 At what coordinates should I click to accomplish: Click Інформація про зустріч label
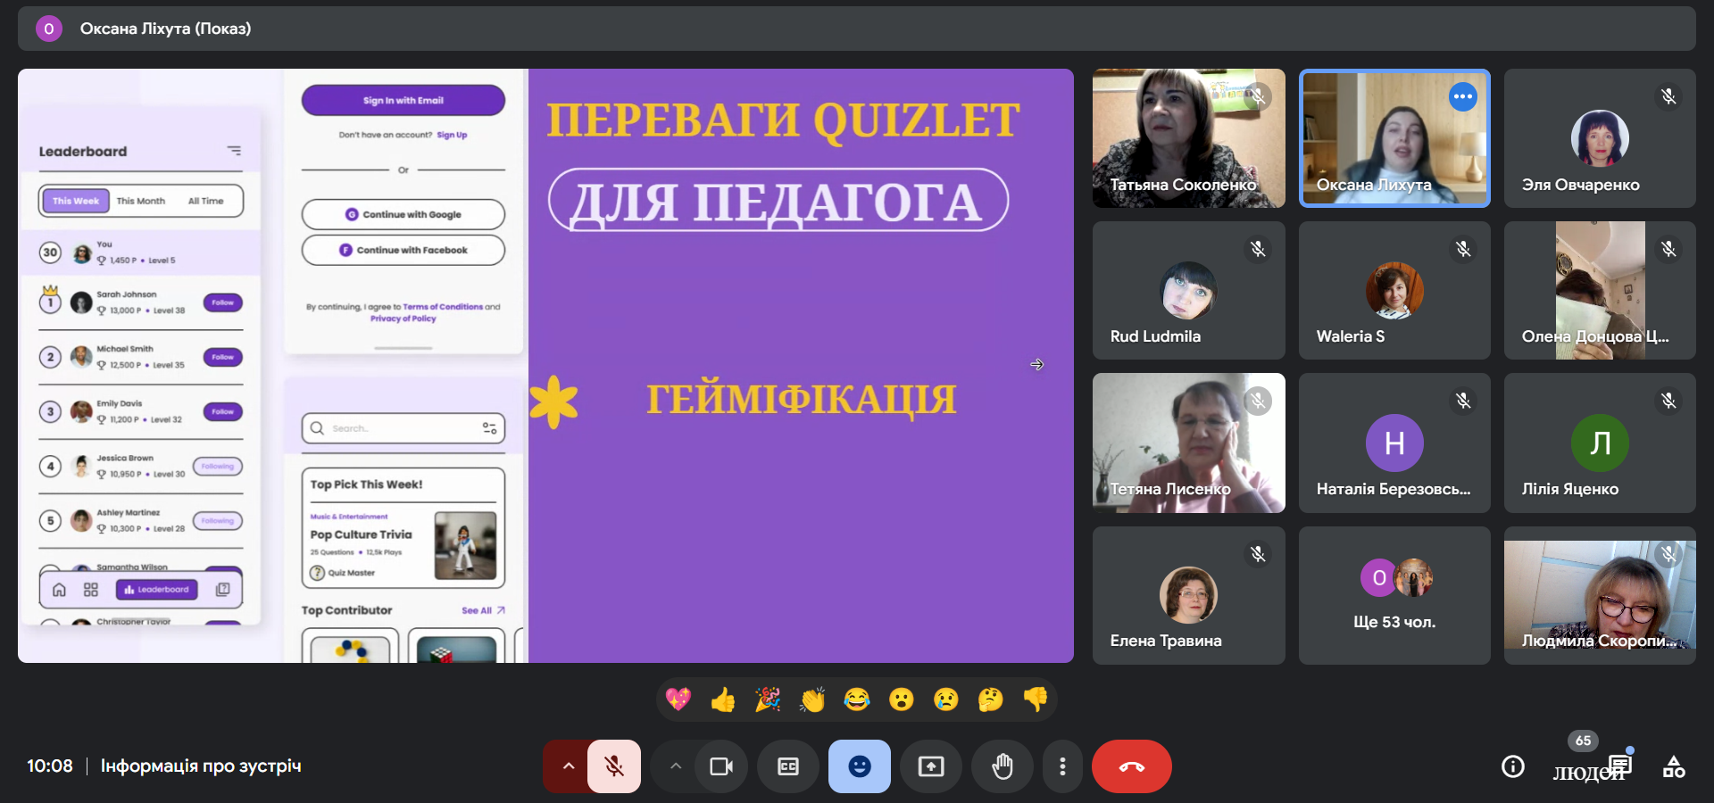click(201, 766)
